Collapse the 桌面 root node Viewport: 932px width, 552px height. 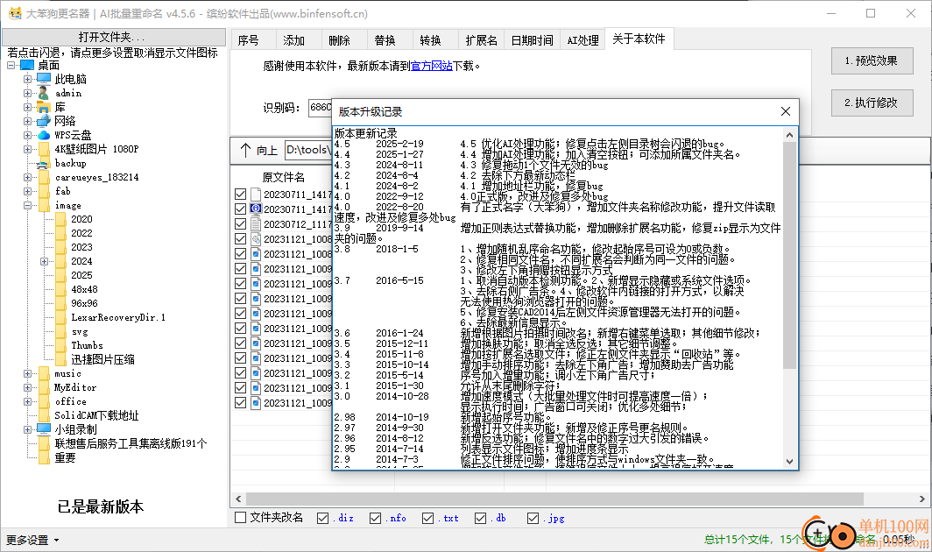click(x=11, y=65)
